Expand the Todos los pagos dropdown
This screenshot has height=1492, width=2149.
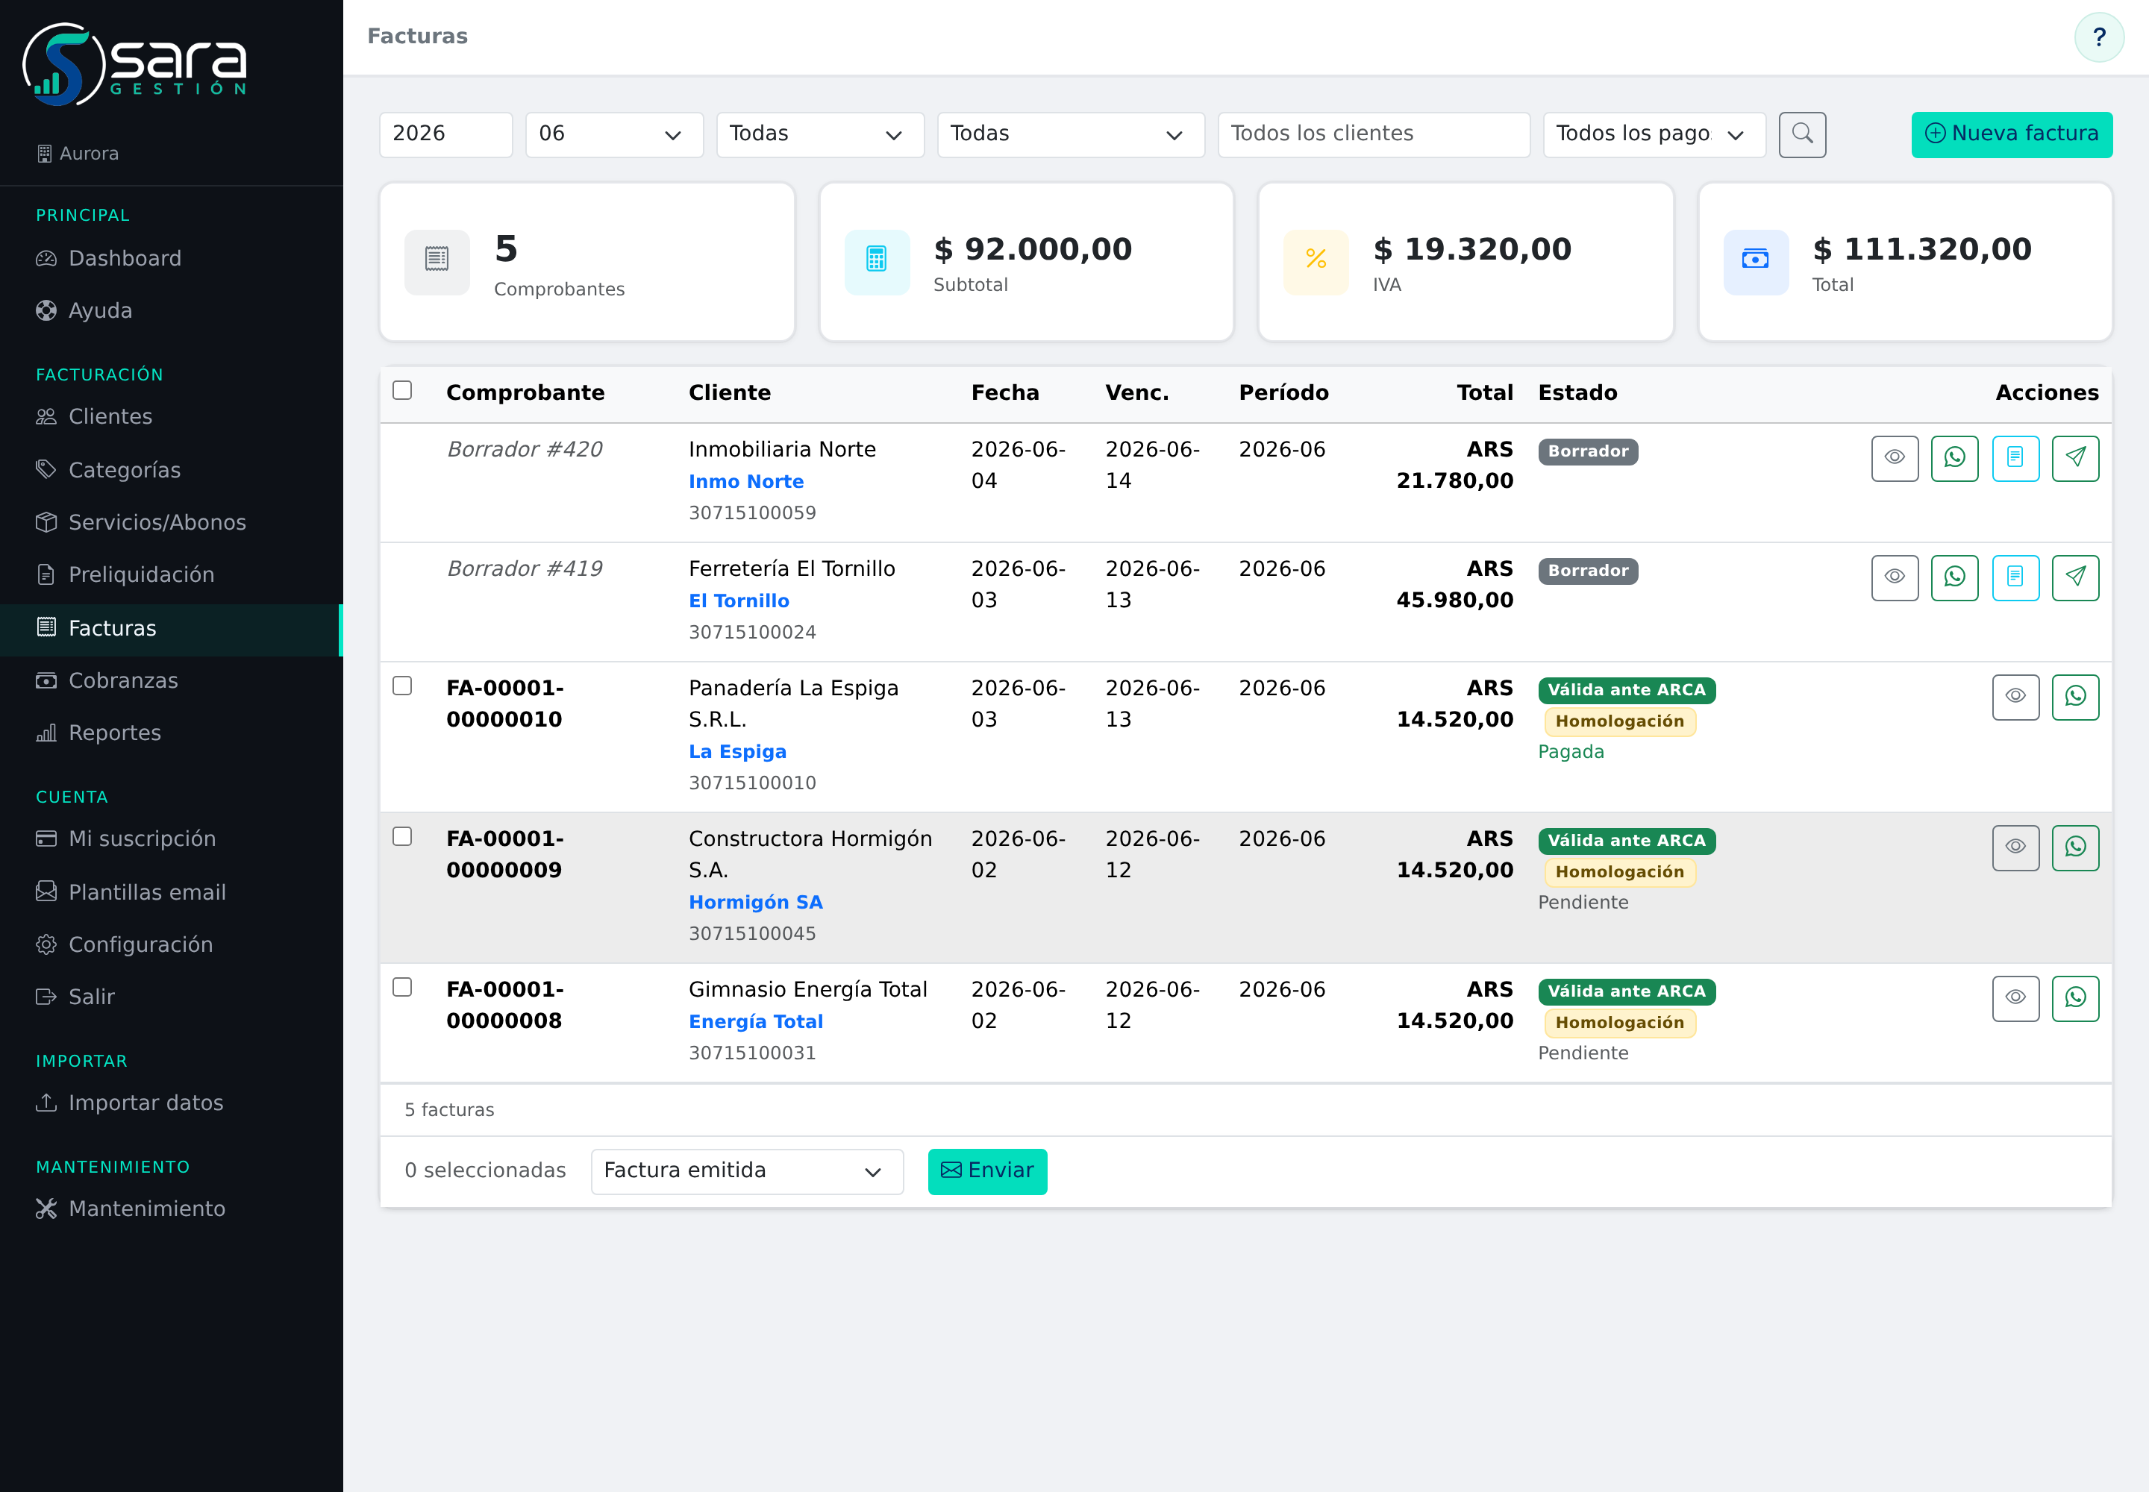coord(1654,134)
